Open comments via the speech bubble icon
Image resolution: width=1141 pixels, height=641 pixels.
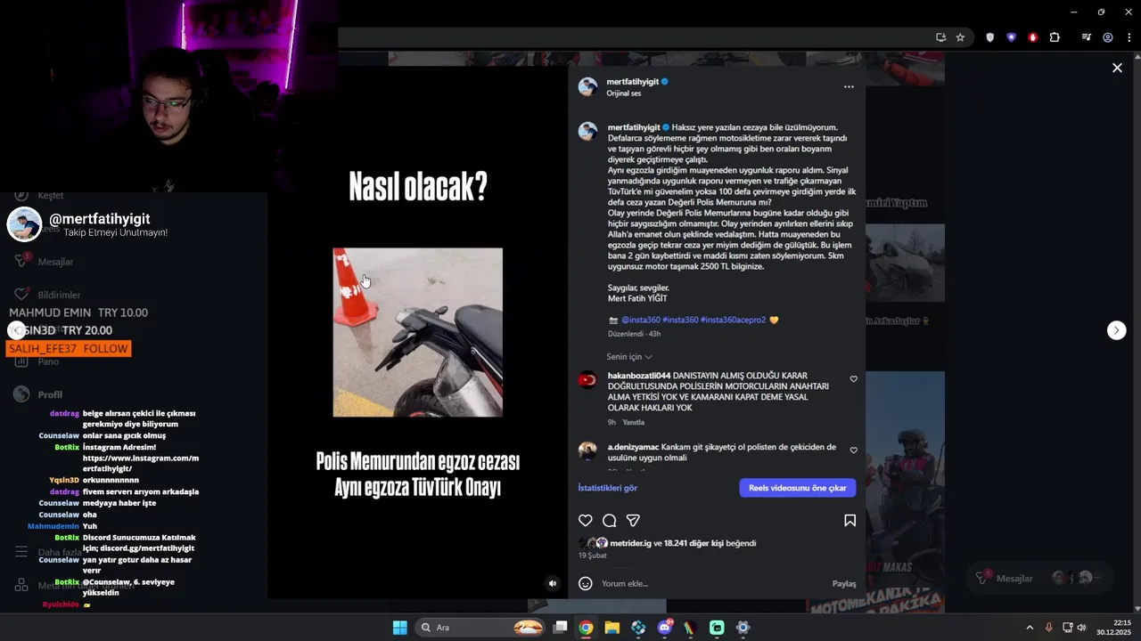tap(610, 520)
